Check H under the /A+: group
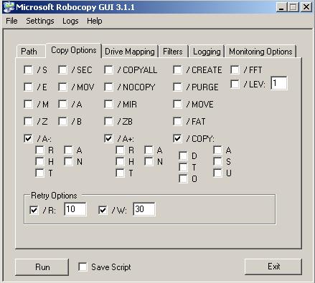Image resolution: width=315 pixels, height=283 pixels. 121,162
